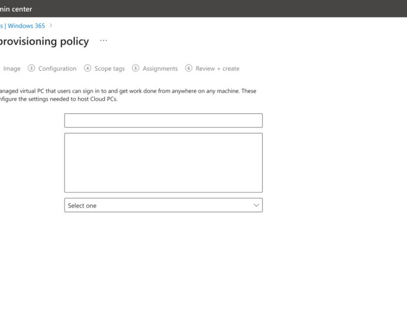The height and width of the screenshot is (312, 407).
Task: Click the dropdown arrow chevron icon
Action: [x=256, y=205]
